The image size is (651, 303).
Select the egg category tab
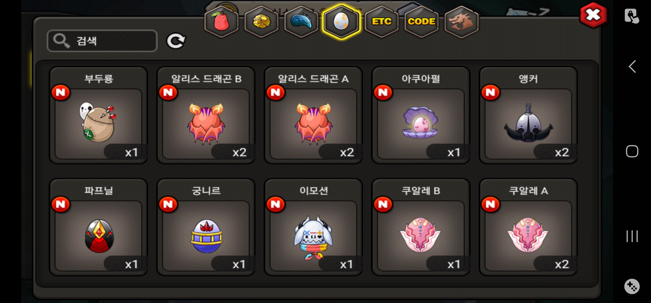(341, 22)
